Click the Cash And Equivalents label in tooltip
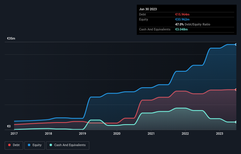 [155, 29]
